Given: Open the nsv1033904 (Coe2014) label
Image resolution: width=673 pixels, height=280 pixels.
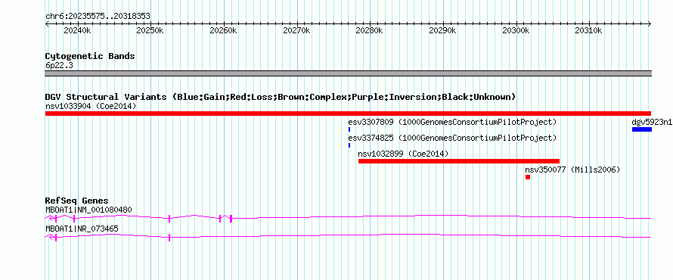Looking at the screenshot, I should [x=91, y=106].
